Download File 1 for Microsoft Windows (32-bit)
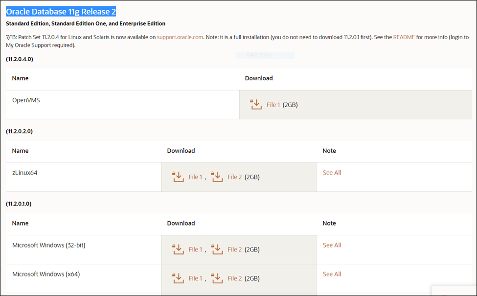The width and height of the screenshot is (477, 296). click(195, 249)
